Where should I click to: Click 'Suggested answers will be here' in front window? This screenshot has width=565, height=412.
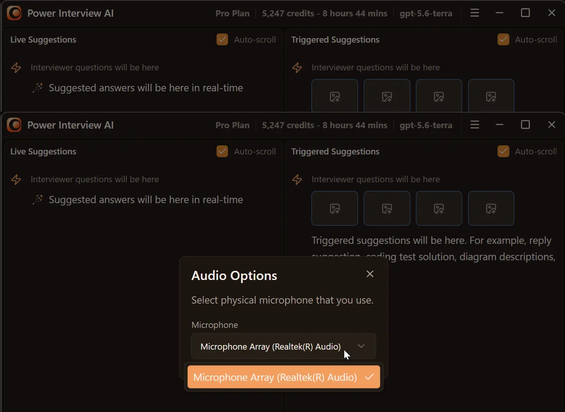[x=146, y=200]
